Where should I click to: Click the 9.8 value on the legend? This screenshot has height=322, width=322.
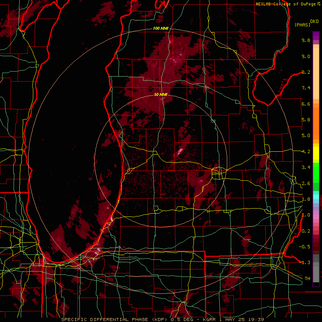(x=306, y=40)
